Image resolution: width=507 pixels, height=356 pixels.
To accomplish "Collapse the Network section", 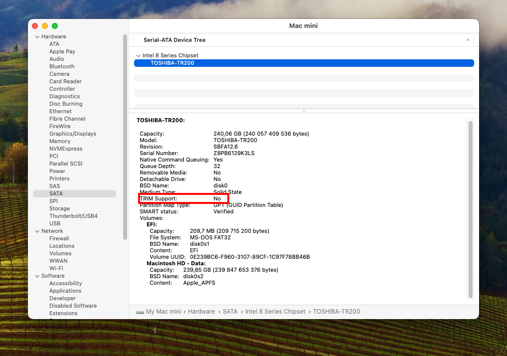I will pos(37,231).
